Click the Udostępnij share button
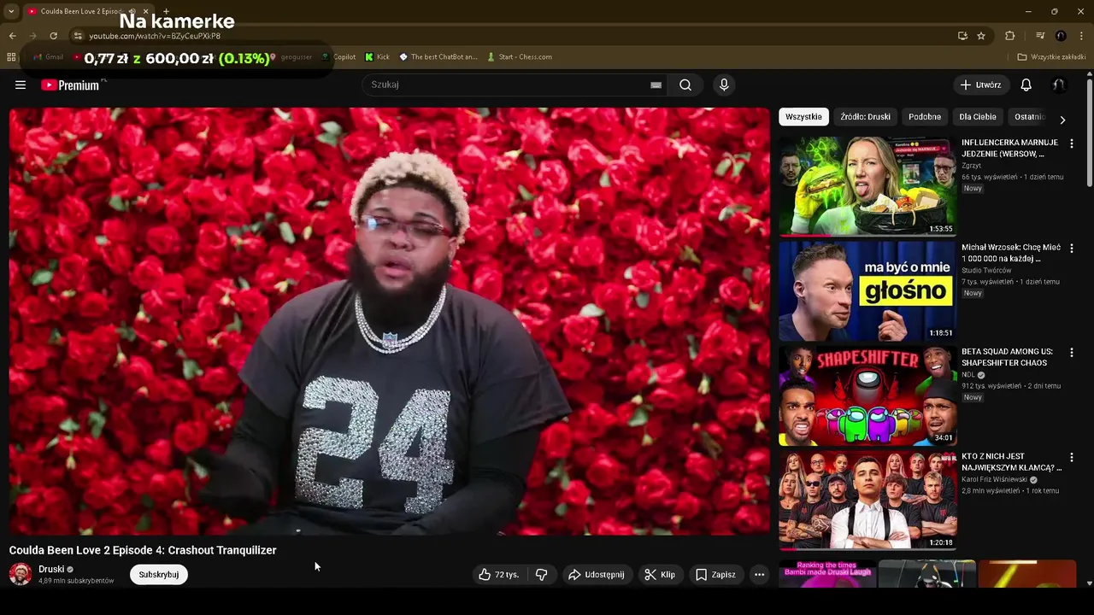Image resolution: width=1094 pixels, height=615 pixels. pyautogui.click(x=597, y=575)
